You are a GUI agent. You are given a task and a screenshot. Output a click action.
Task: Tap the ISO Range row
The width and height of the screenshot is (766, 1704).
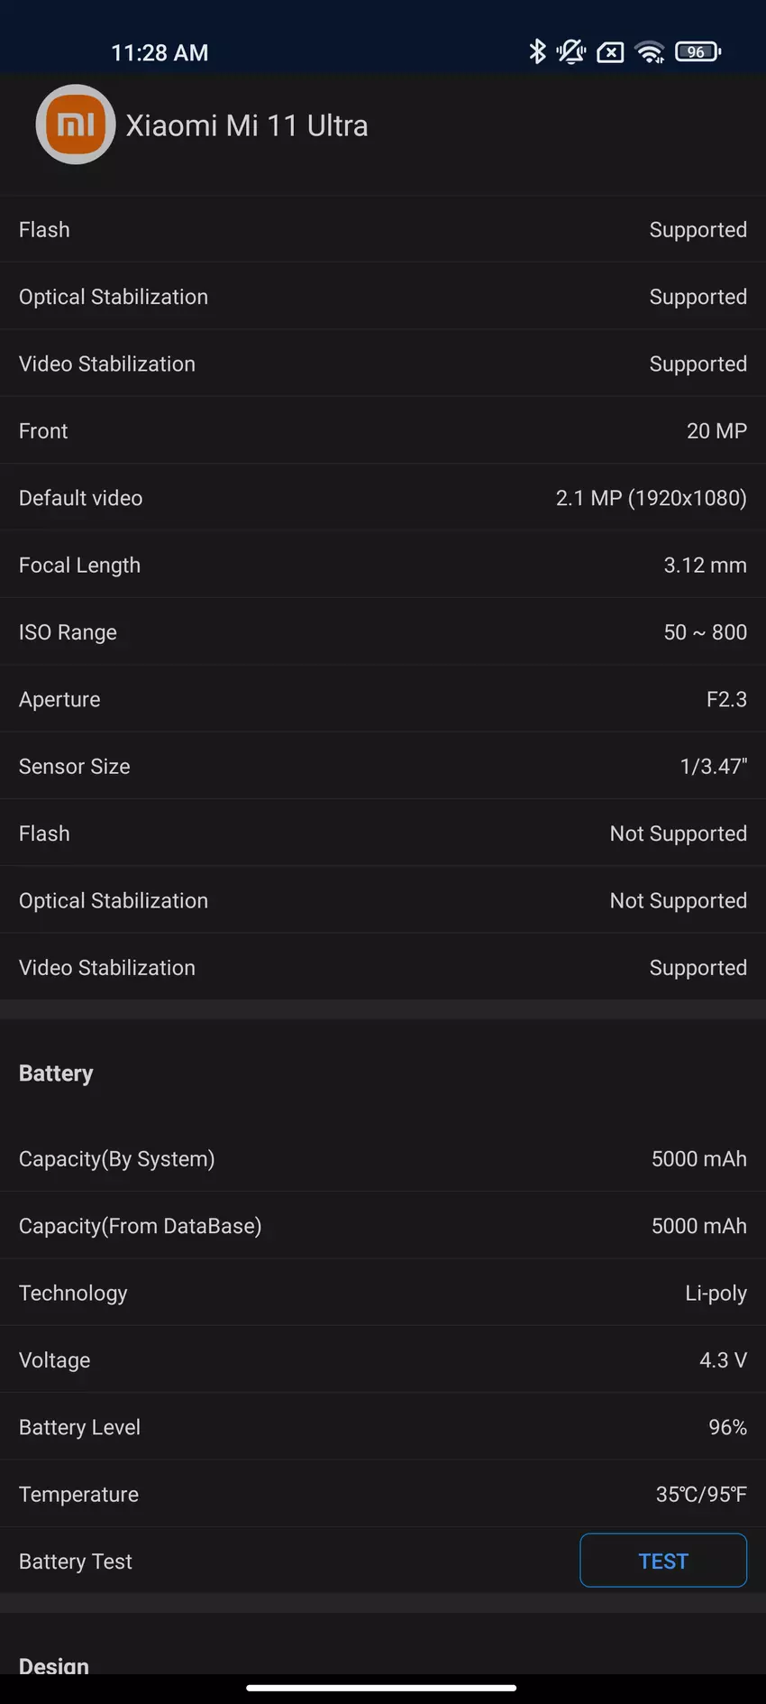pos(383,632)
